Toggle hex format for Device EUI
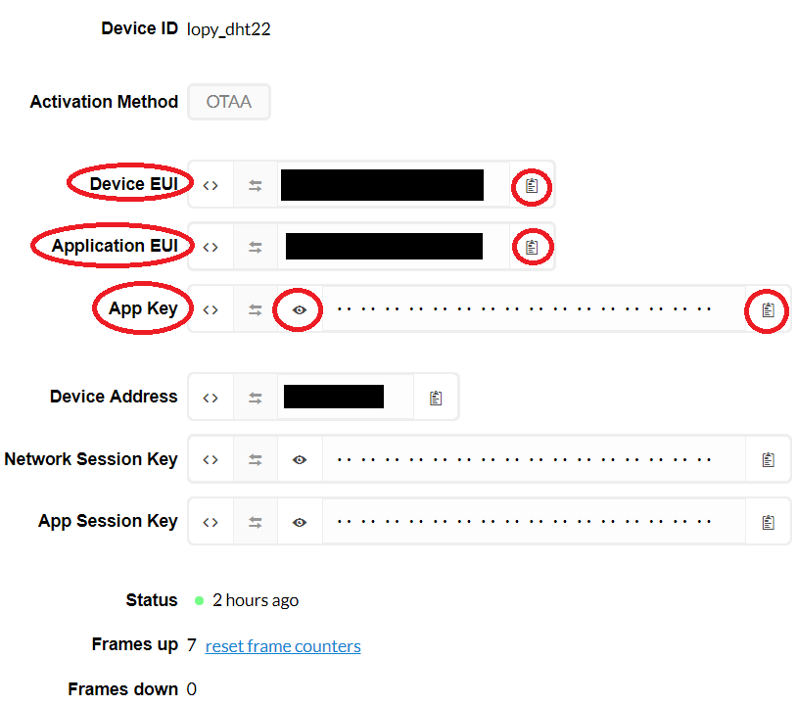797x706 pixels. [x=211, y=185]
